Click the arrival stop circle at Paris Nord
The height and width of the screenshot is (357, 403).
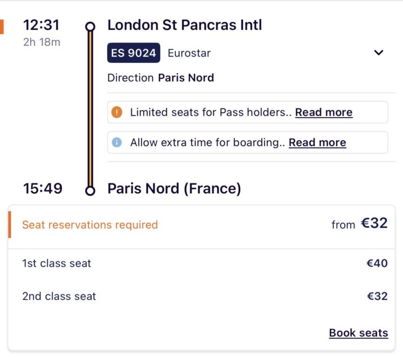(90, 190)
